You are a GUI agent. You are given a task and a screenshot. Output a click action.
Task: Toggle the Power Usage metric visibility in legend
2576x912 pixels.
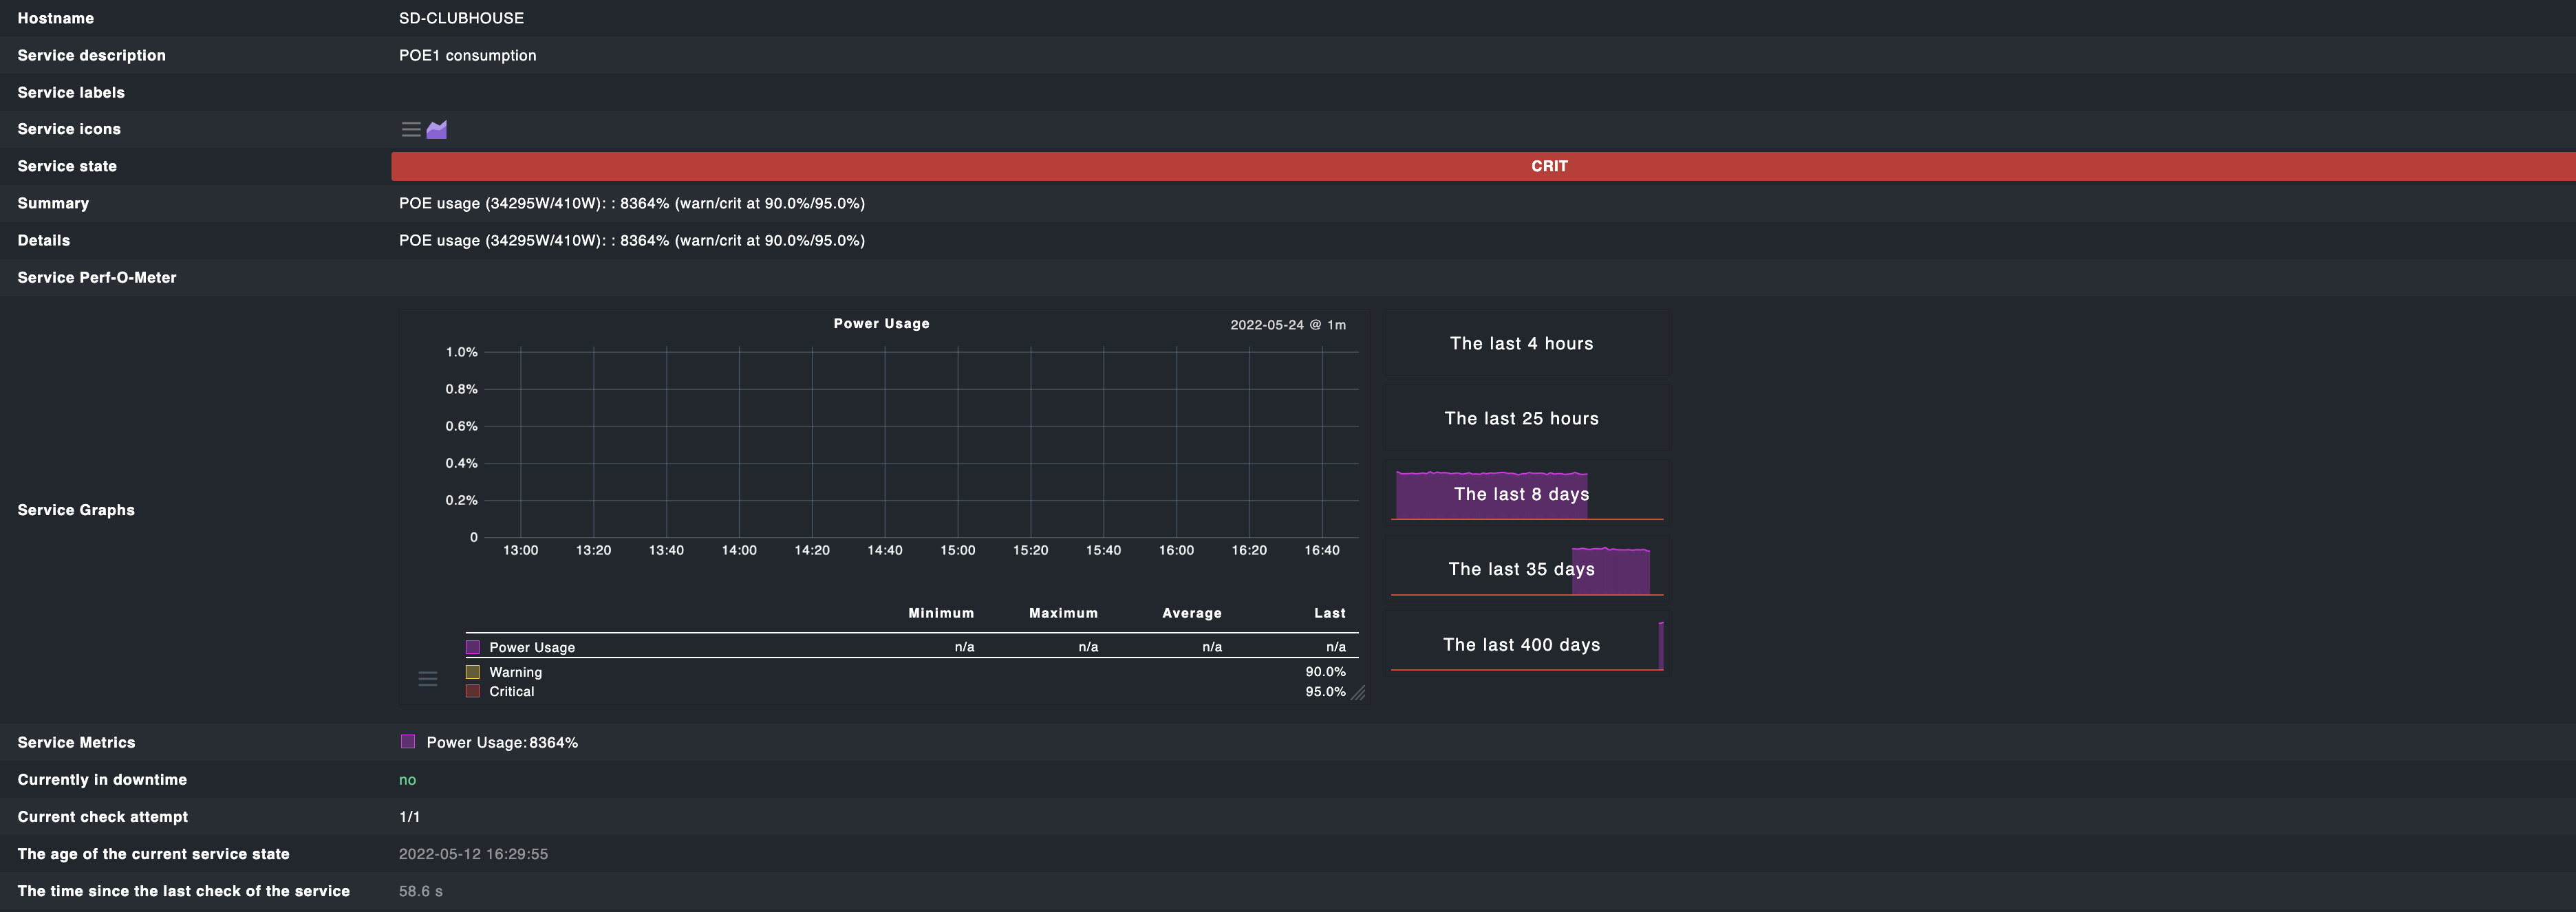coord(472,647)
